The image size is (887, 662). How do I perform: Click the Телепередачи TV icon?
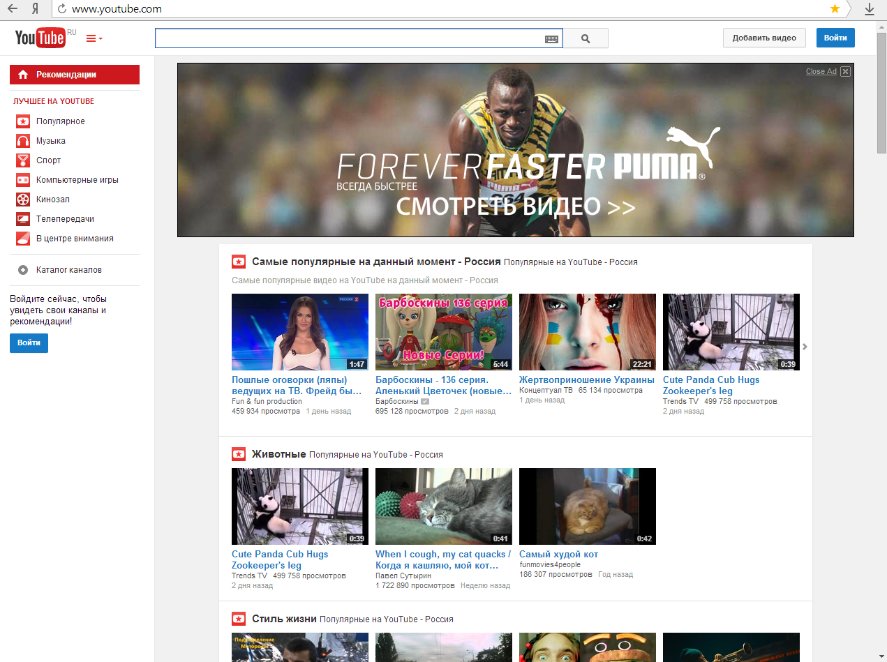coord(23,219)
